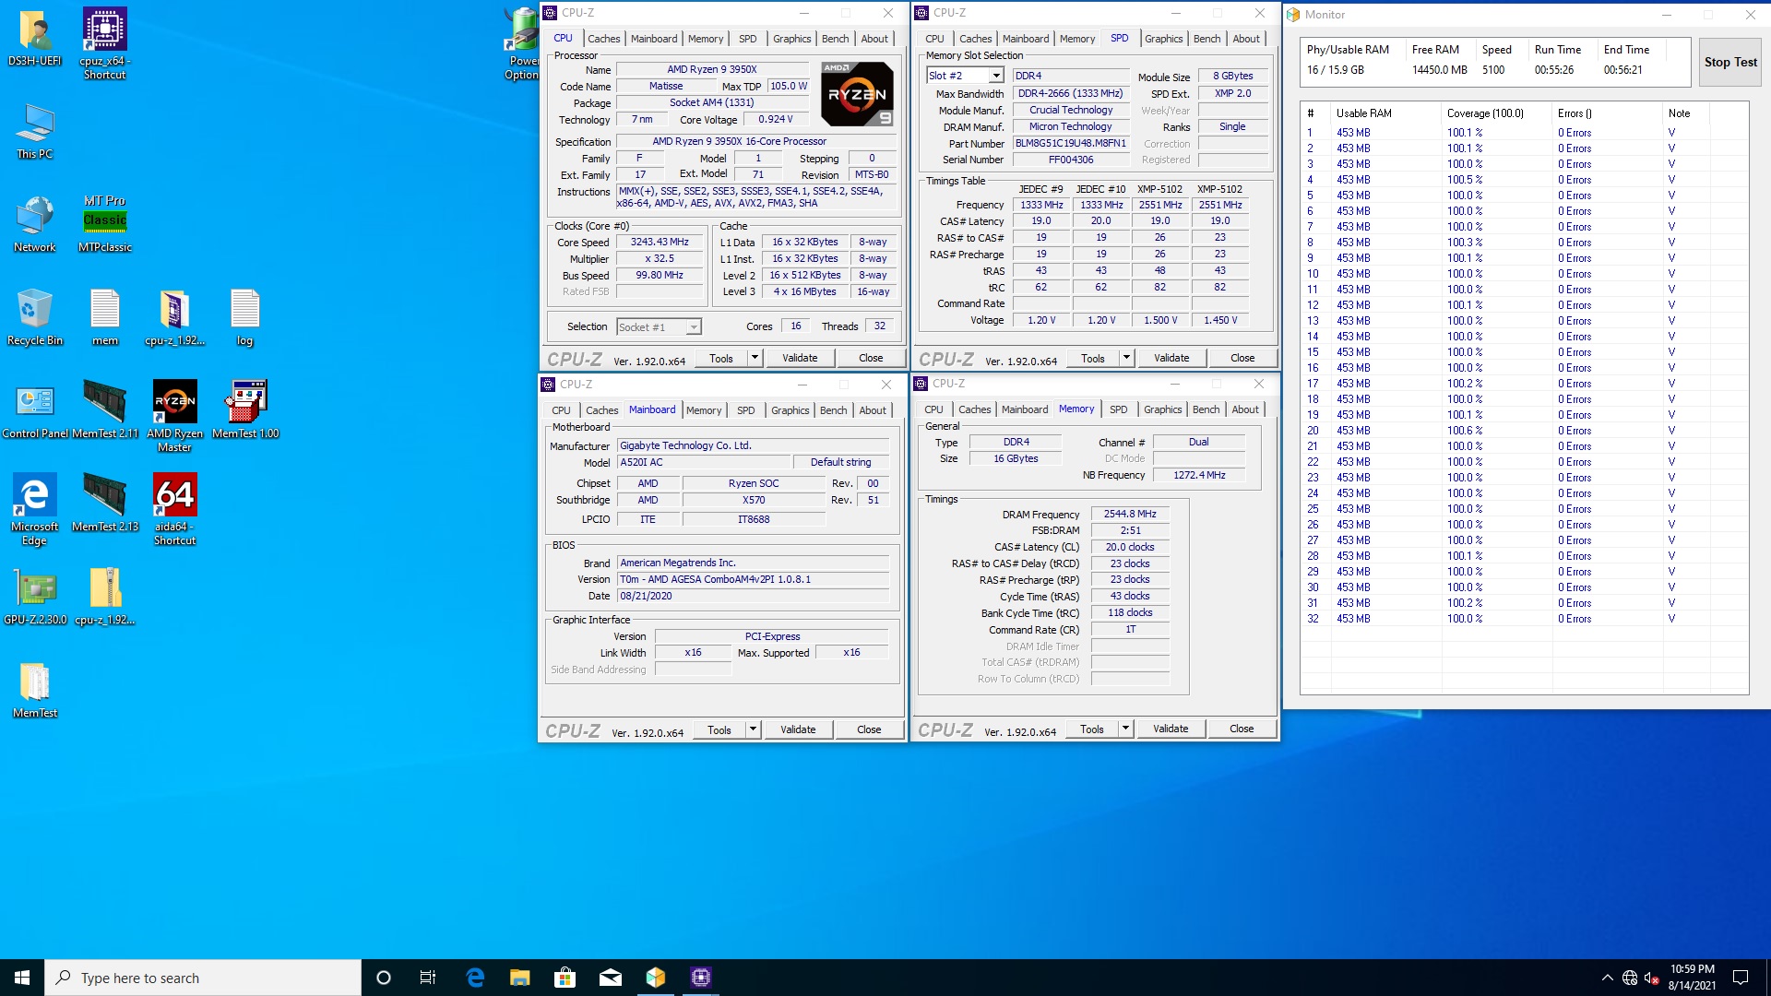Open File Explorer from the taskbar
The width and height of the screenshot is (1771, 996).
click(519, 978)
